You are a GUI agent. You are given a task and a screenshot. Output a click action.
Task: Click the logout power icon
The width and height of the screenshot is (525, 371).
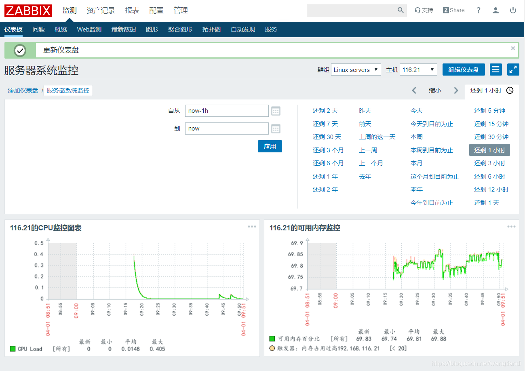tap(513, 11)
